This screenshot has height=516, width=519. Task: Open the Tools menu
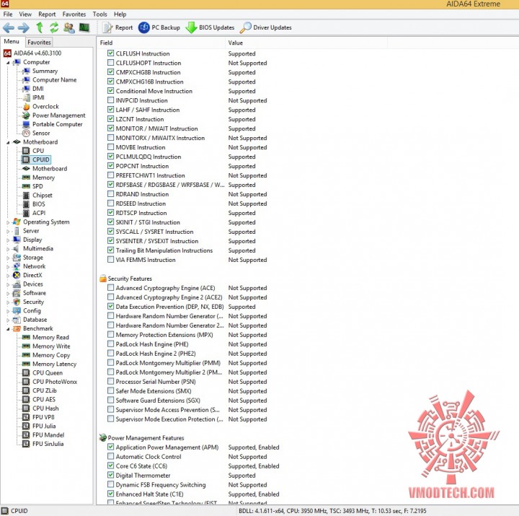99,14
